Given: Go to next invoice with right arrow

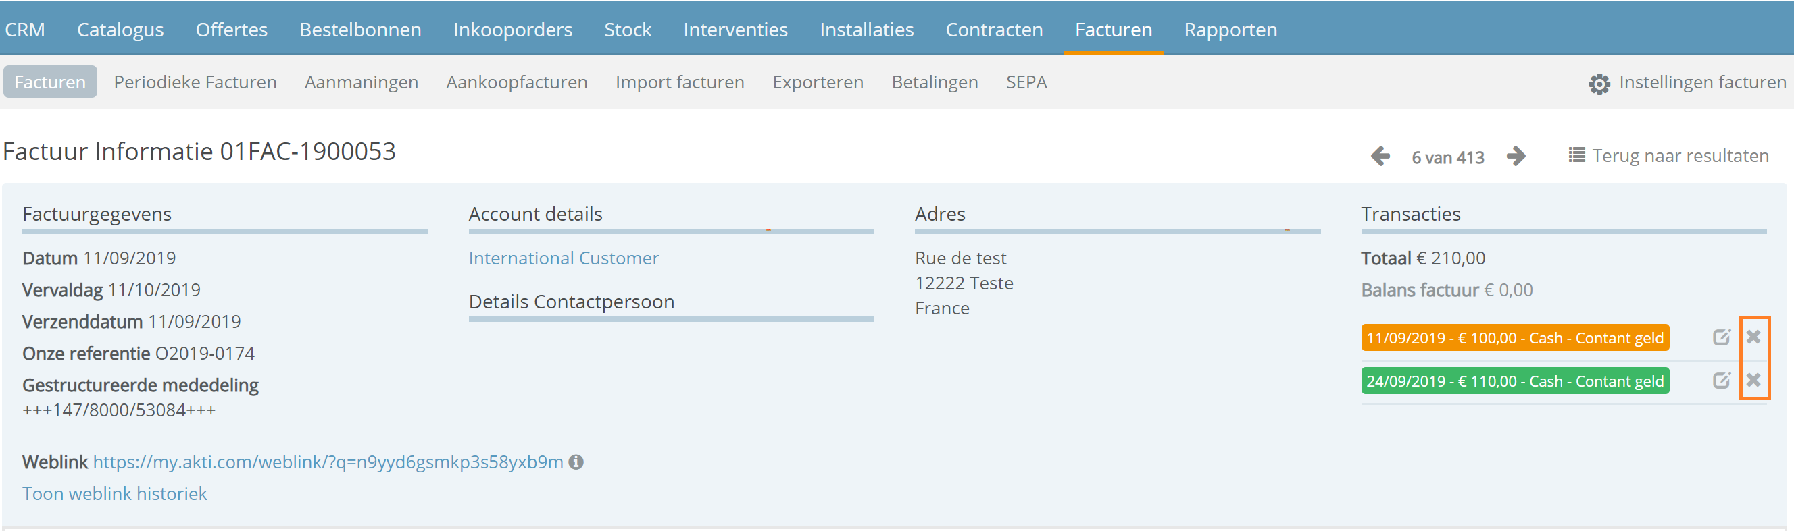Looking at the screenshot, I should click(1516, 156).
